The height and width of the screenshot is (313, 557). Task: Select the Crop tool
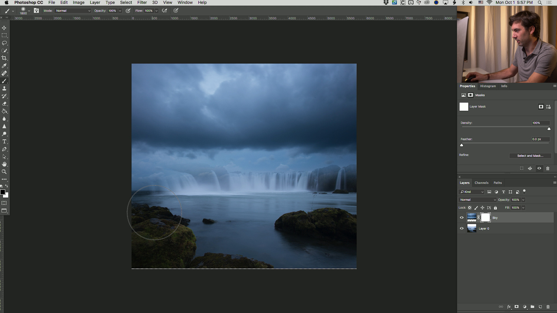tap(4, 58)
